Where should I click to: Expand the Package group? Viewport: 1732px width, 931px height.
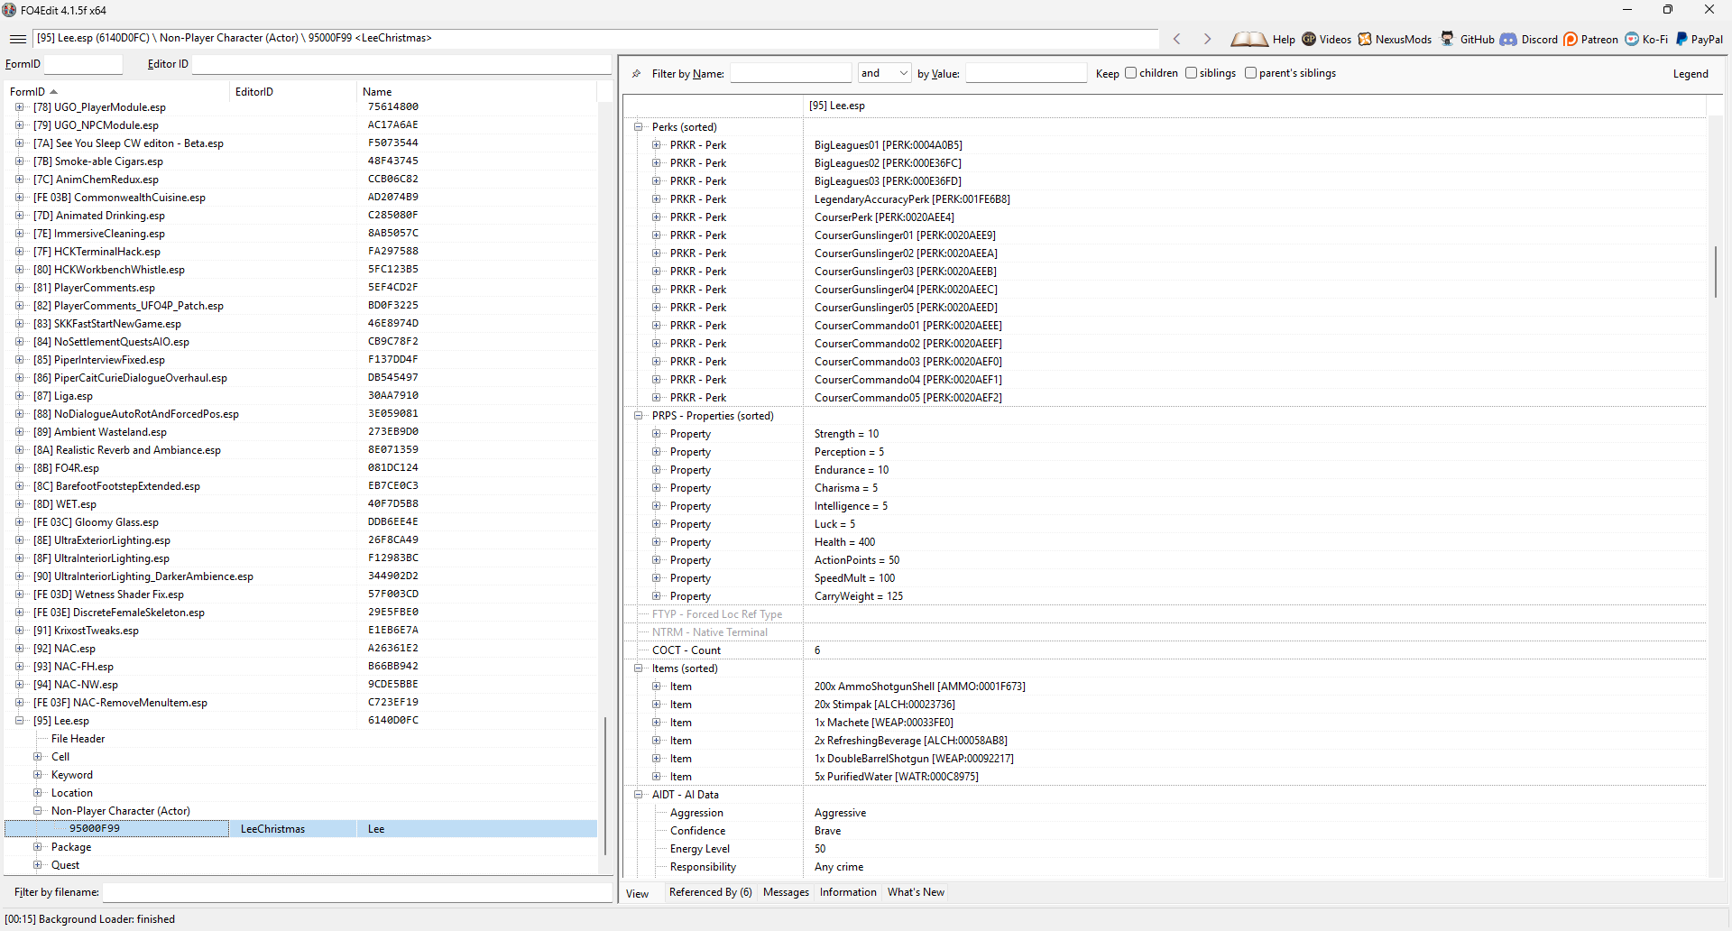coord(38,847)
